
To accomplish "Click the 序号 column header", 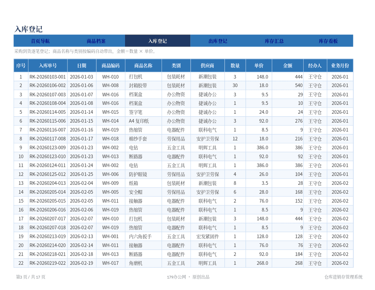I will 21,65.
